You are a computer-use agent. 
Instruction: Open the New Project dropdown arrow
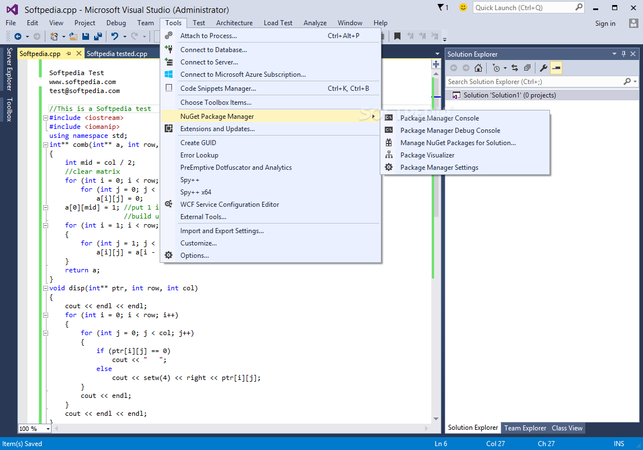[63, 36]
